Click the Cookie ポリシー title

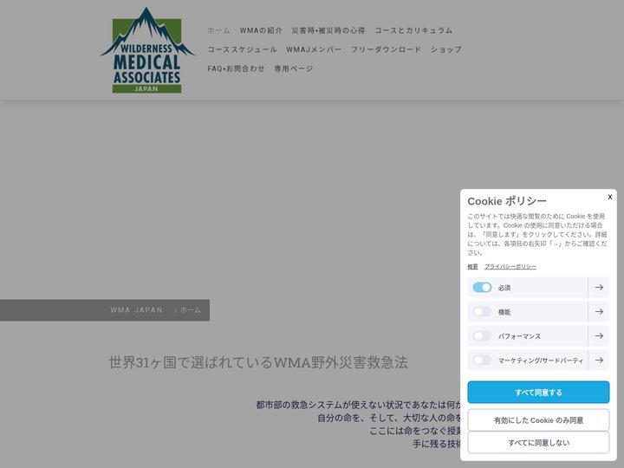click(507, 201)
